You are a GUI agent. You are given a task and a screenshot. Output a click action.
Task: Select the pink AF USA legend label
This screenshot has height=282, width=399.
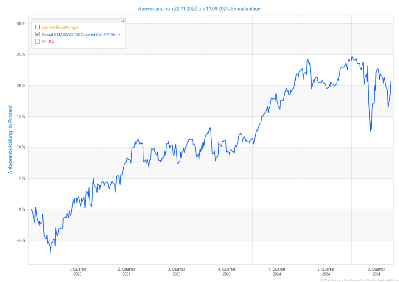(x=48, y=42)
